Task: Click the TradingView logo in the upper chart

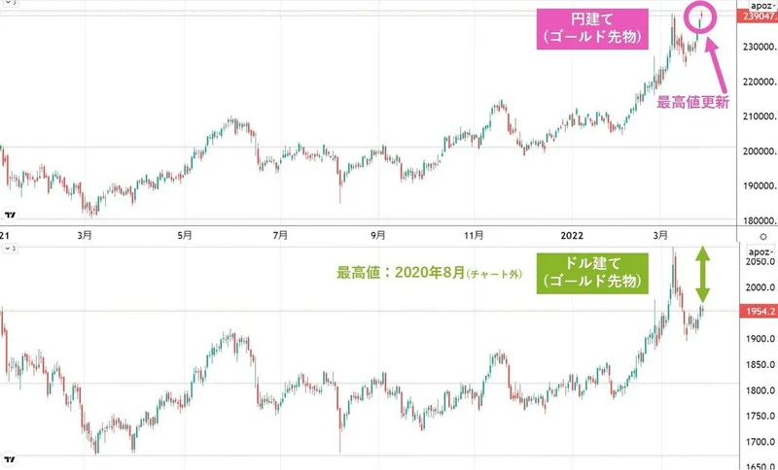Action: pos(11,217)
